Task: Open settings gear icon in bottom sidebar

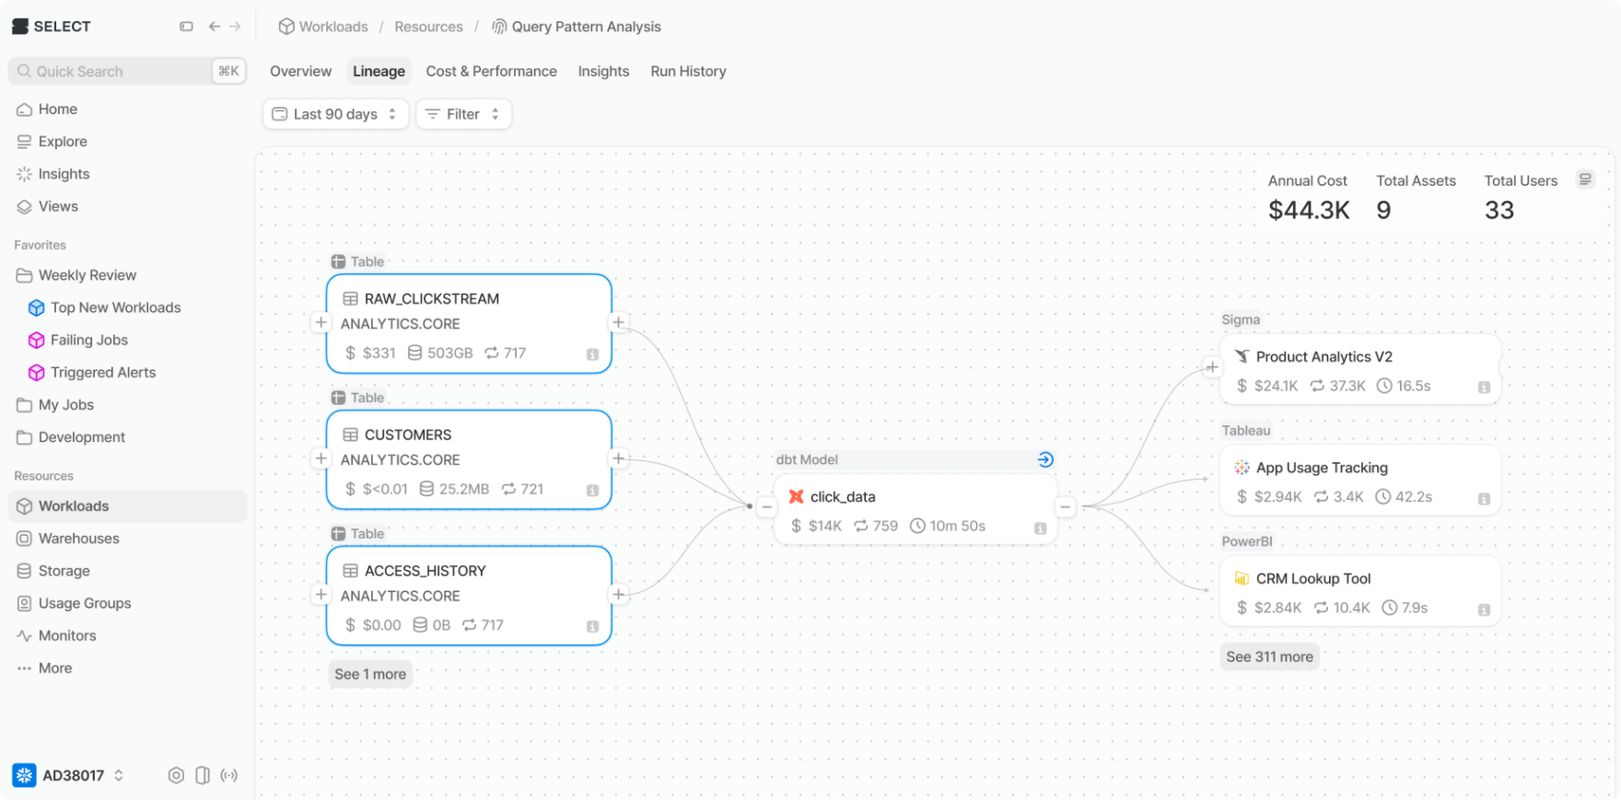Action: 176,775
